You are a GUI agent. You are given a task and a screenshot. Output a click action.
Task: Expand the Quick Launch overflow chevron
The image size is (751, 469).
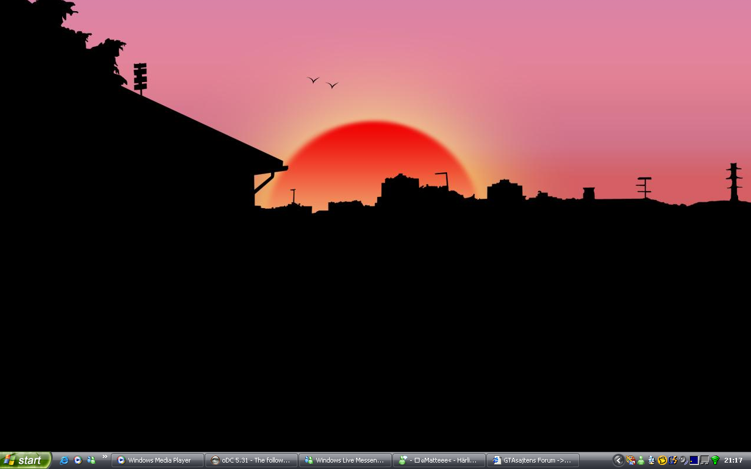coord(105,457)
